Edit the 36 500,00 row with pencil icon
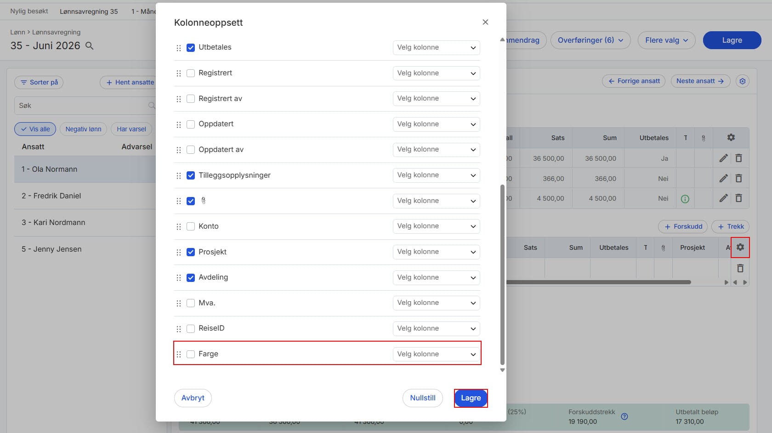The height and width of the screenshot is (433, 772). click(723, 158)
